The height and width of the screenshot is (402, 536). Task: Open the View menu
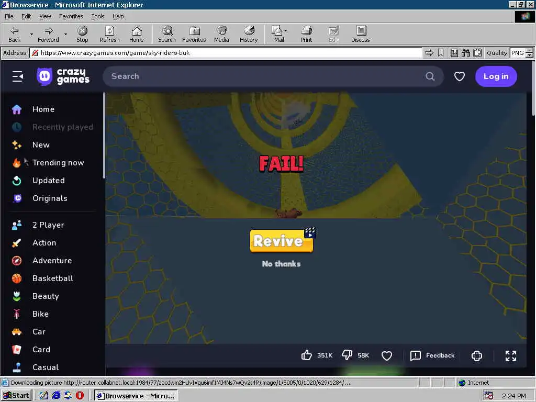[45, 16]
